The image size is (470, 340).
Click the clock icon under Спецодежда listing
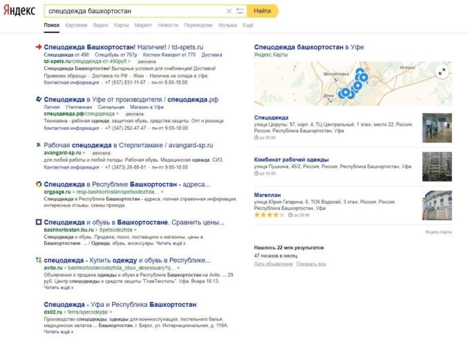[x=256, y=138]
